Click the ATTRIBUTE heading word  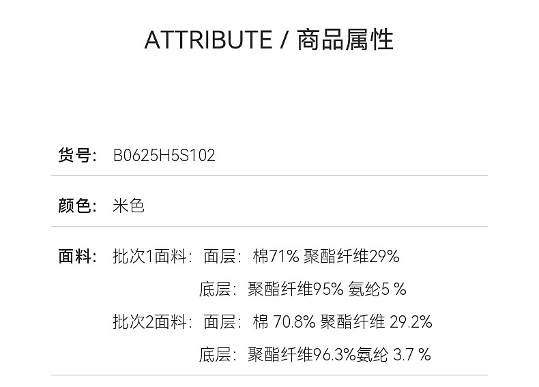coord(208,40)
